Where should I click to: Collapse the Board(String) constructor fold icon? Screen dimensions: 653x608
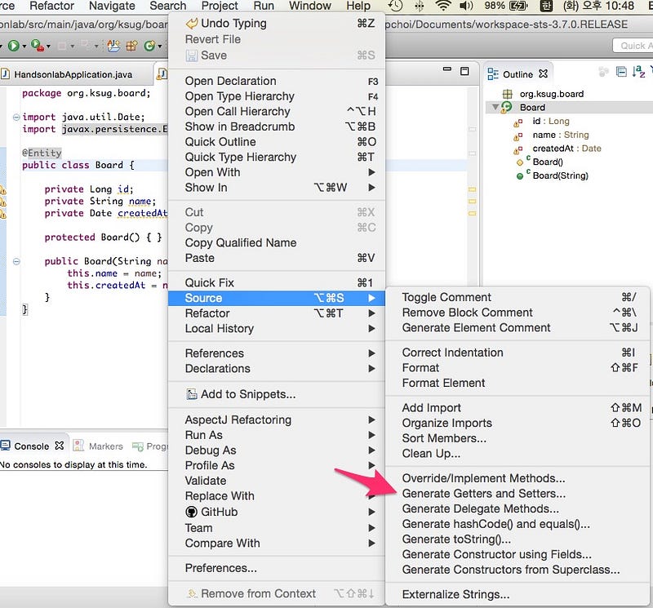[x=16, y=261]
